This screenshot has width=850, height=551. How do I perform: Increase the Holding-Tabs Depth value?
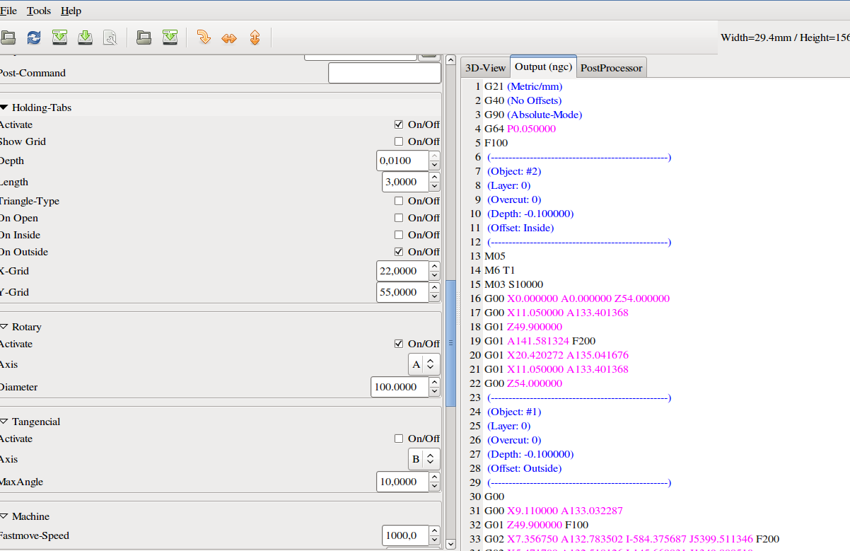click(x=435, y=156)
